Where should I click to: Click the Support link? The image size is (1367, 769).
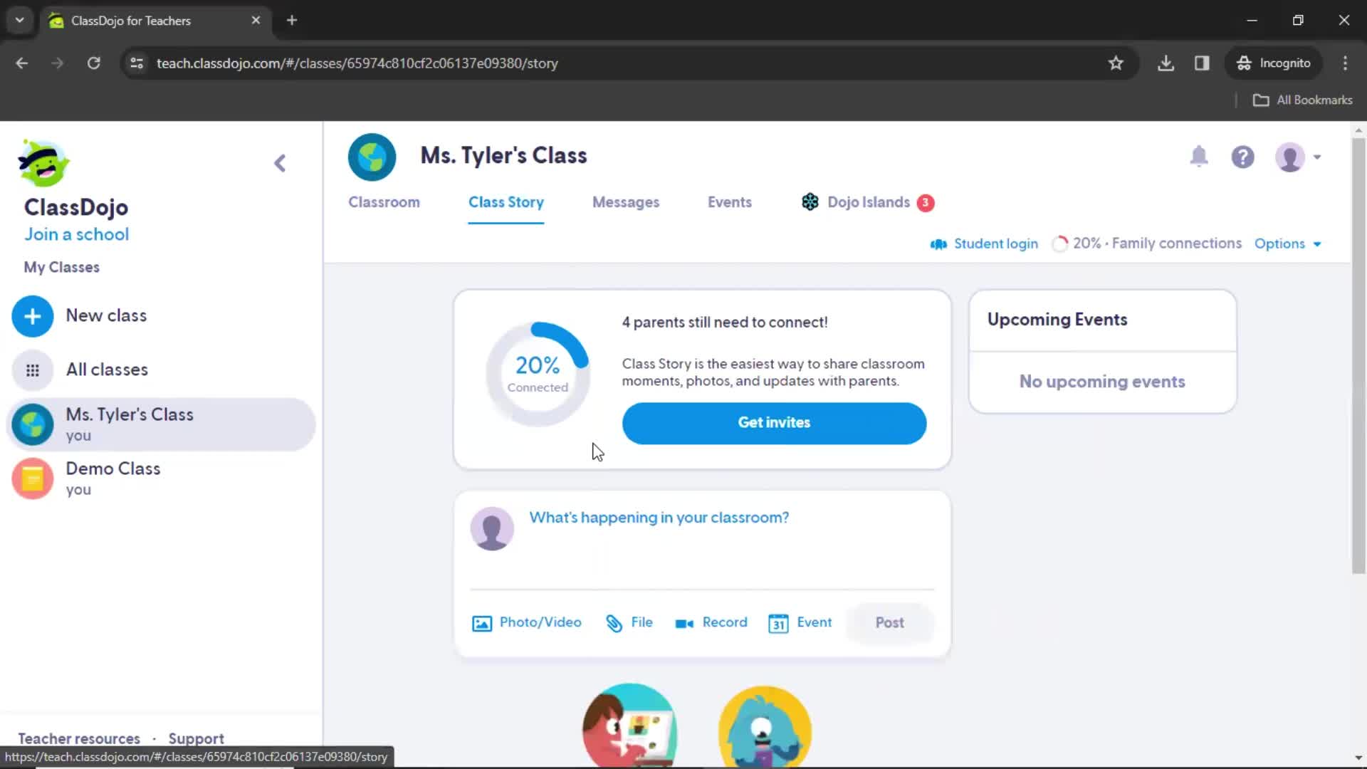pyautogui.click(x=196, y=738)
